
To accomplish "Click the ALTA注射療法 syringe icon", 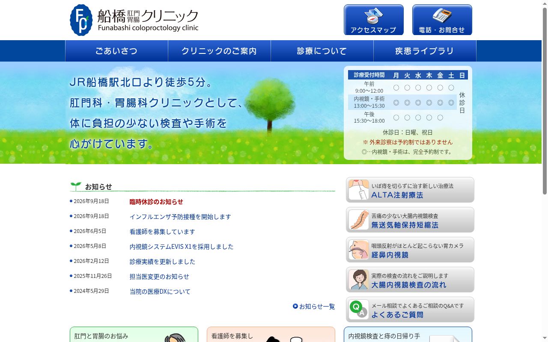I will (358, 190).
